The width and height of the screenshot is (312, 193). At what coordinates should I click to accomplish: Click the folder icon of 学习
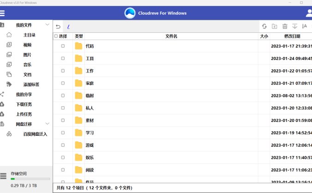pos(78,133)
